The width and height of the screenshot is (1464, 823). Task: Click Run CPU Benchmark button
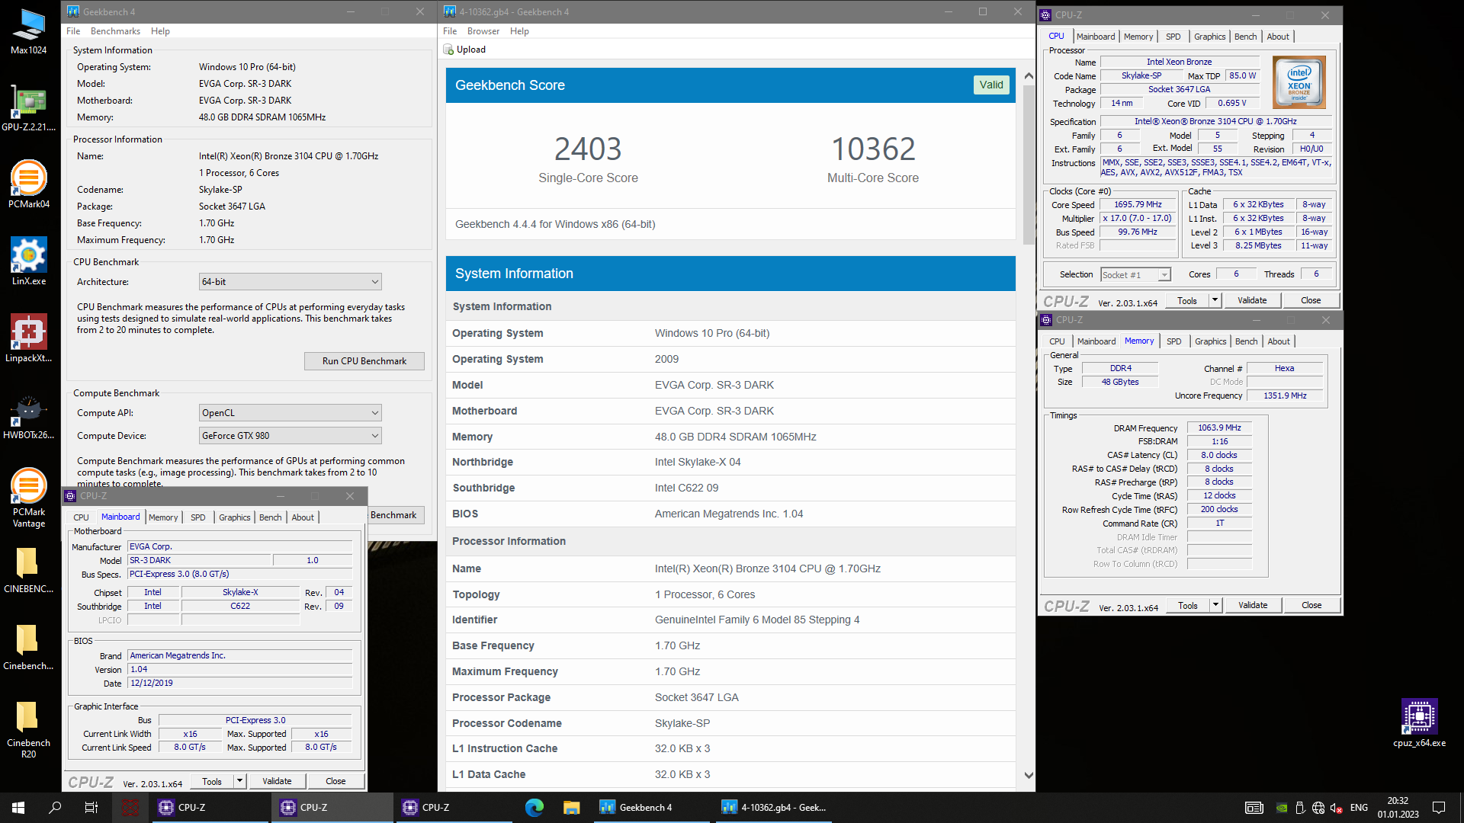point(364,361)
